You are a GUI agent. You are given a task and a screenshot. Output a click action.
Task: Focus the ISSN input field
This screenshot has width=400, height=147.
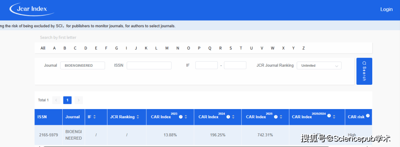coord(149,66)
